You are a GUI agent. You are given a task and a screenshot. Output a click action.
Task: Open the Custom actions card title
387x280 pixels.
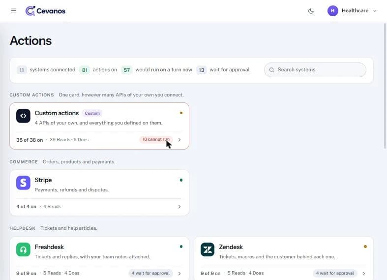coord(57,113)
